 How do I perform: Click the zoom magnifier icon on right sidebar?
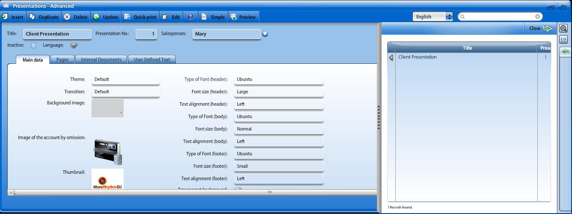(x=563, y=29)
